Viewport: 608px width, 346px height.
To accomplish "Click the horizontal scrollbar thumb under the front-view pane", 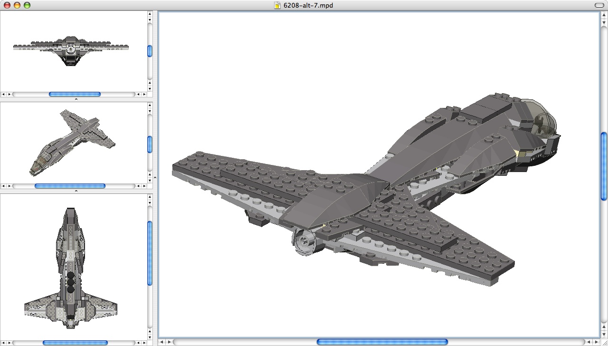I will coord(74,94).
